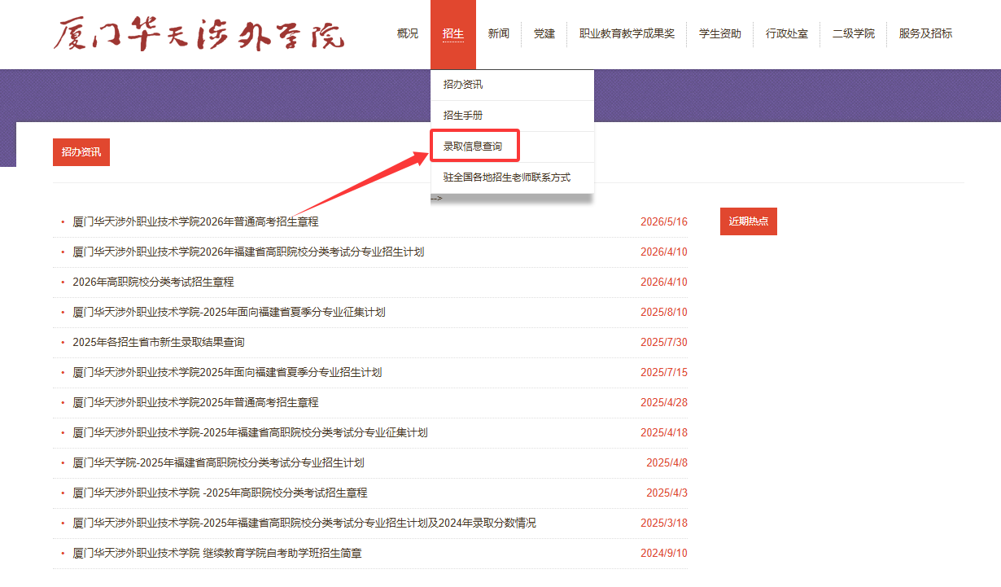Open 继续教育学院自考助学班招生简章 link
The width and height of the screenshot is (1001, 587).
point(217,553)
